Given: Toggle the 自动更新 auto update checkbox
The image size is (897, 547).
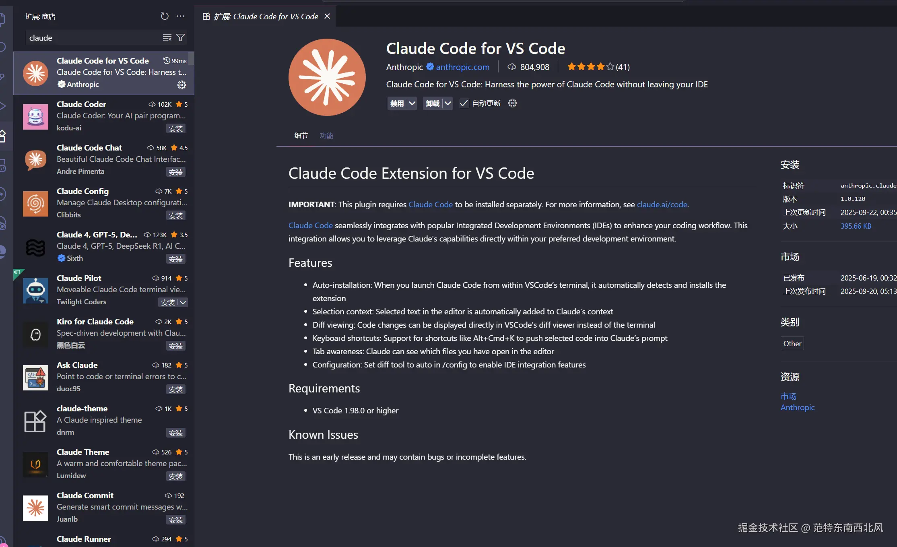Looking at the screenshot, I should pyautogui.click(x=464, y=103).
